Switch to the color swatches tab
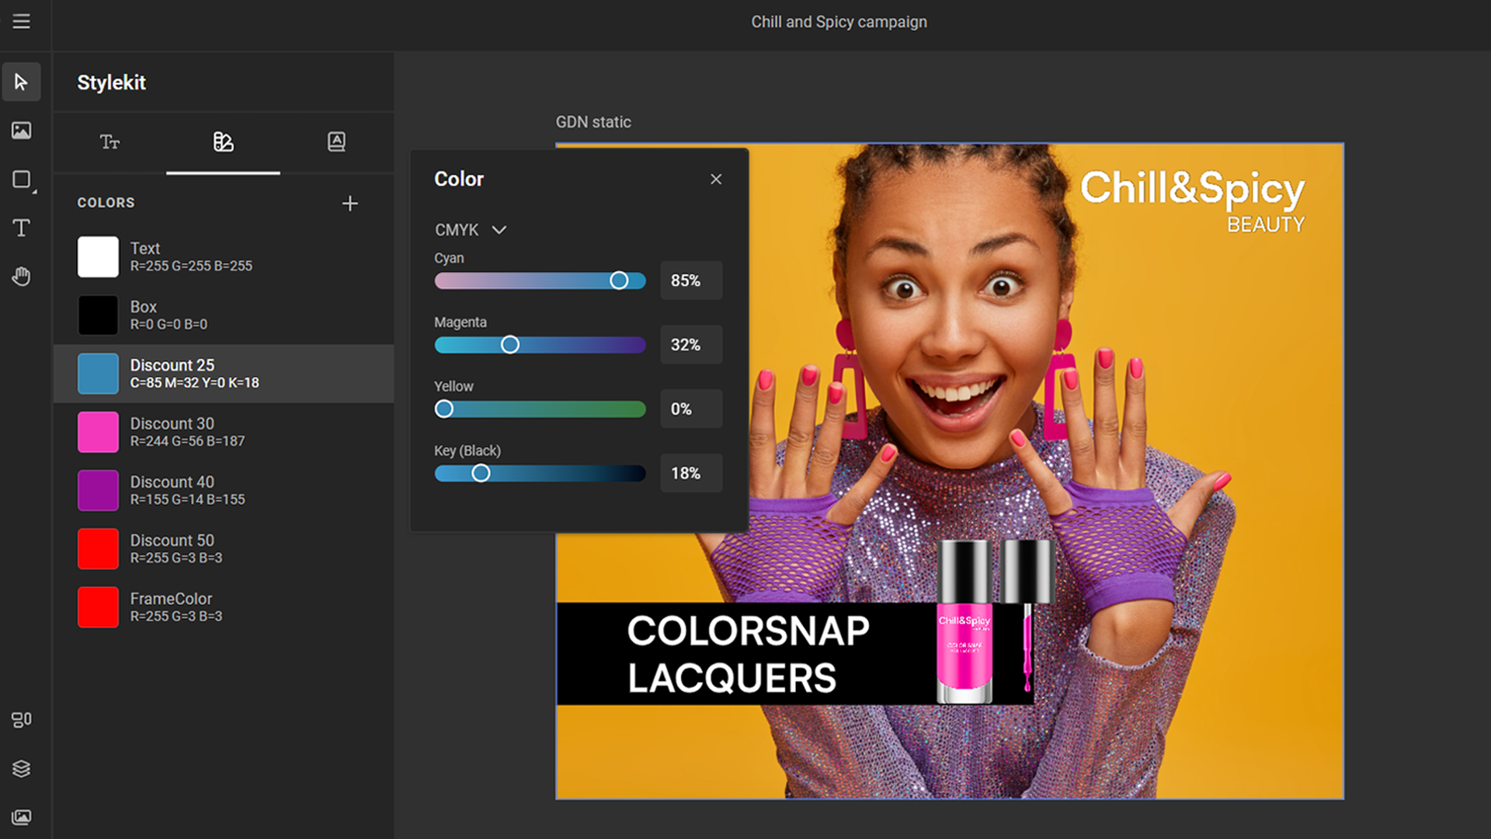Image resolution: width=1491 pixels, height=839 pixels. click(x=223, y=142)
